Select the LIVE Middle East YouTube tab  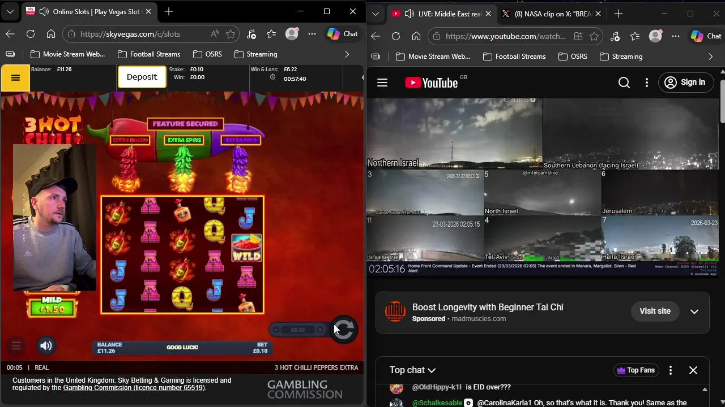442,14
